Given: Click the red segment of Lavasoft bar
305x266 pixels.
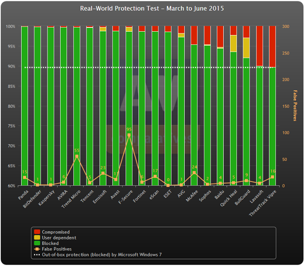Looking at the screenshot, I should [259, 46].
